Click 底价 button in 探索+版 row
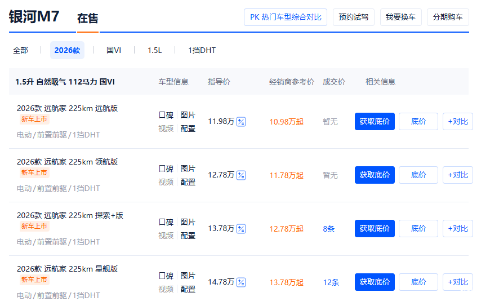The width and height of the screenshot is (490, 306). tap(418, 228)
